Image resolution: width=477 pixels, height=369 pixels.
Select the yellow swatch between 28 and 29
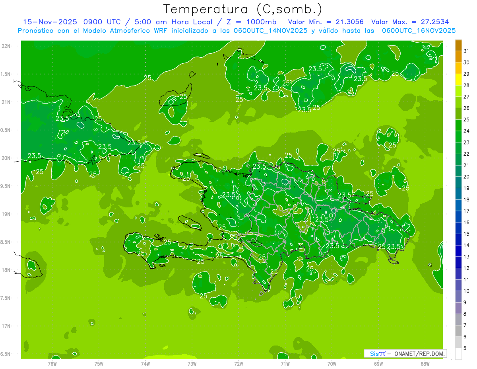click(x=458, y=80)
